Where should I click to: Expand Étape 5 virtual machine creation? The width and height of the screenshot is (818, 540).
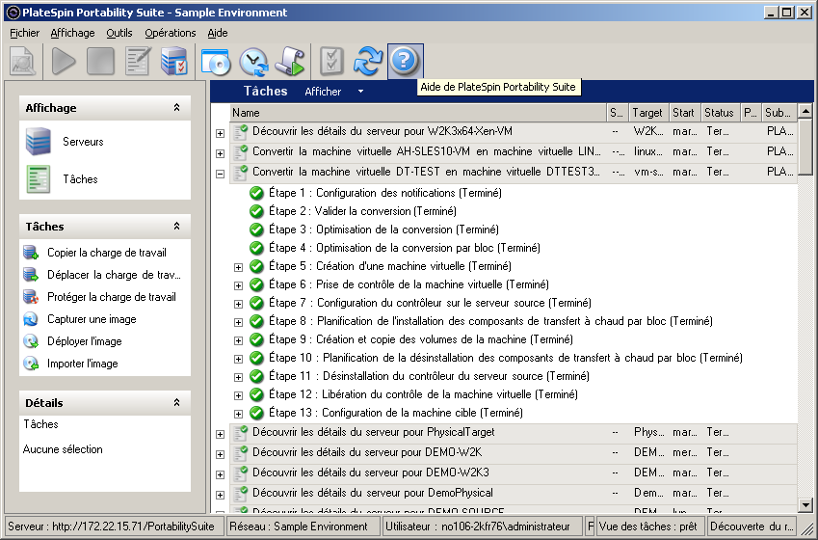[239, 267]
